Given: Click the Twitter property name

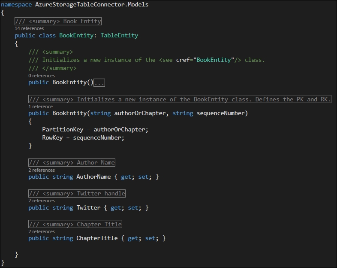Looking at the screenshot, I should [x=88, y=208].
